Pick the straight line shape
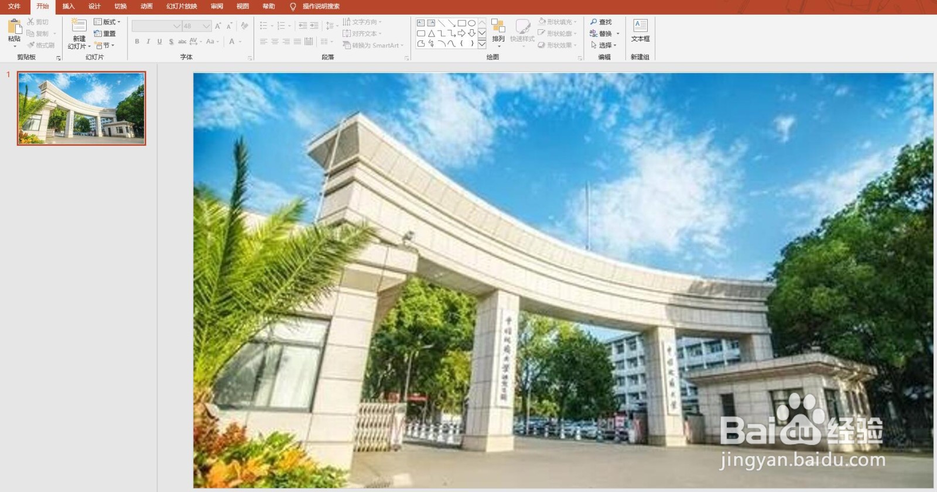 click(x=442, y=23)
